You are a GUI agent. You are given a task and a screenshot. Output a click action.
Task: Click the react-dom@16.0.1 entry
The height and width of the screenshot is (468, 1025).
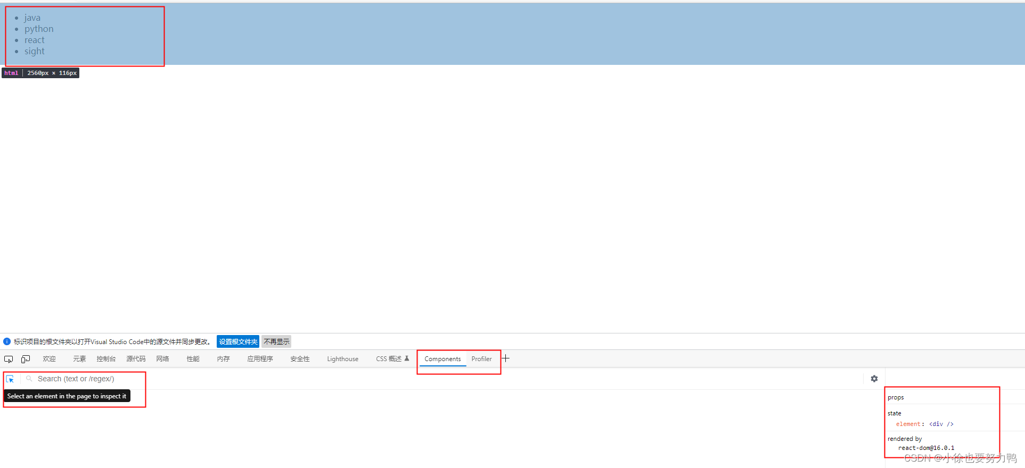pos(926,448)
